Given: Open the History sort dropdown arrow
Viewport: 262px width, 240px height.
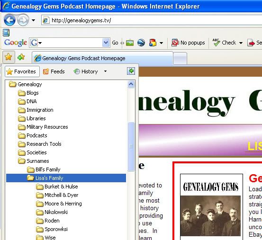Looking at the screenshot, I should [x=105, y=71].
